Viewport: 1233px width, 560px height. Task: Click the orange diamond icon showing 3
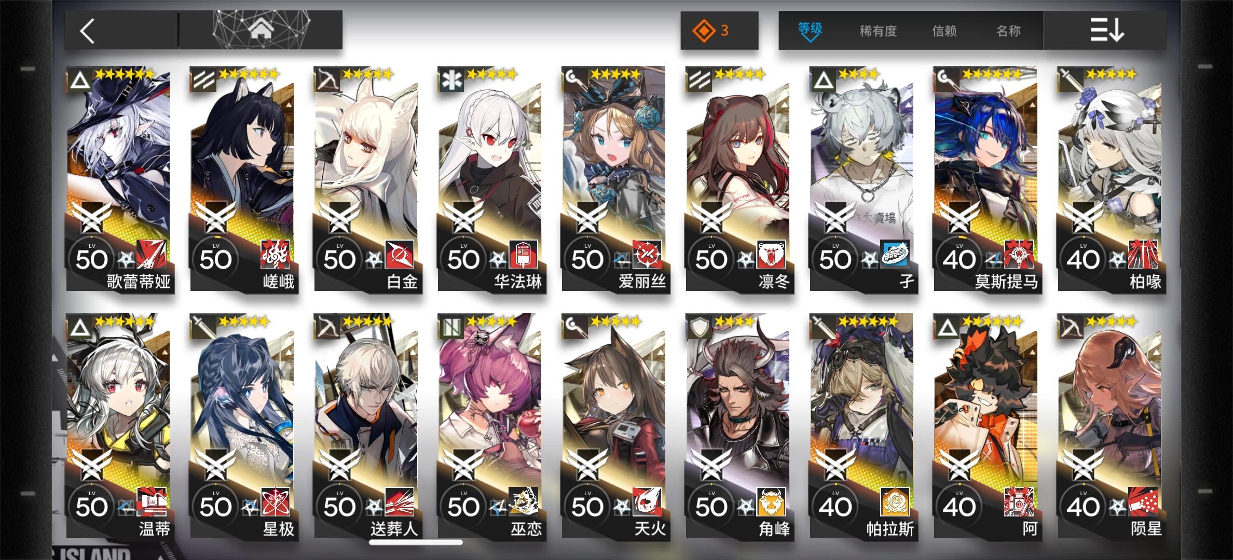[x=719, y=31]
